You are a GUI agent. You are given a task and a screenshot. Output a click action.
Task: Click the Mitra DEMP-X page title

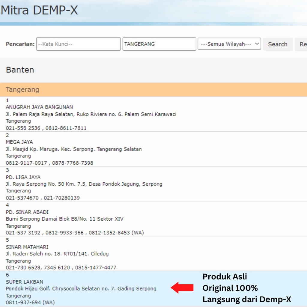(x=39, y=10)
